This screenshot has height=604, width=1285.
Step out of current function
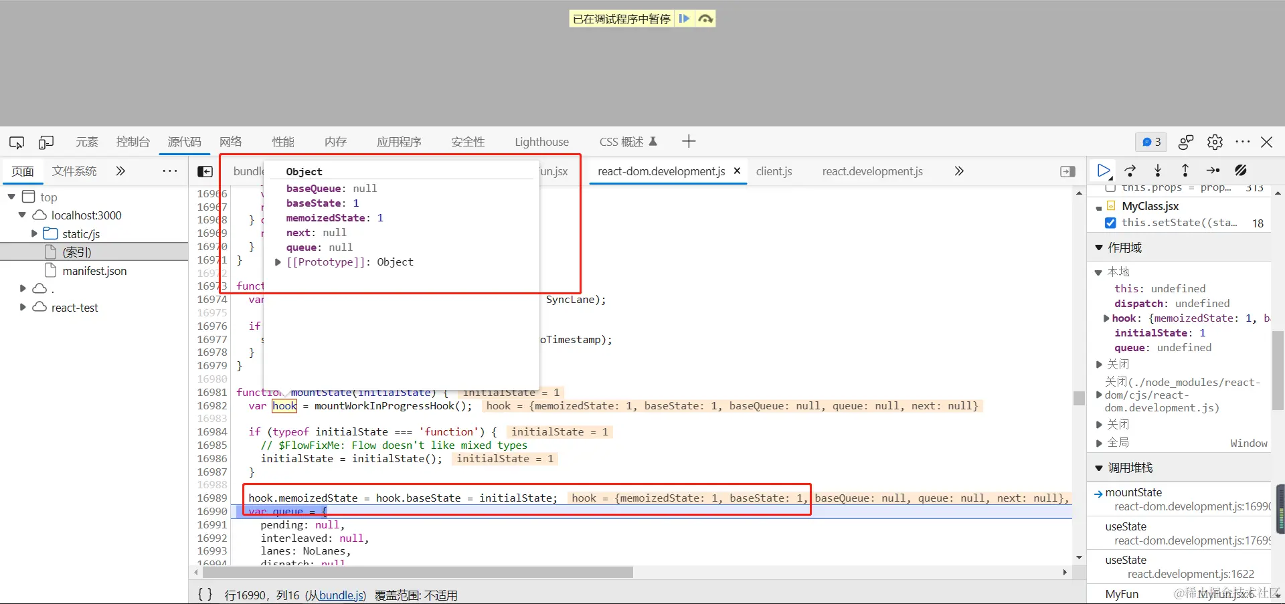click(x=1185, y=171)
